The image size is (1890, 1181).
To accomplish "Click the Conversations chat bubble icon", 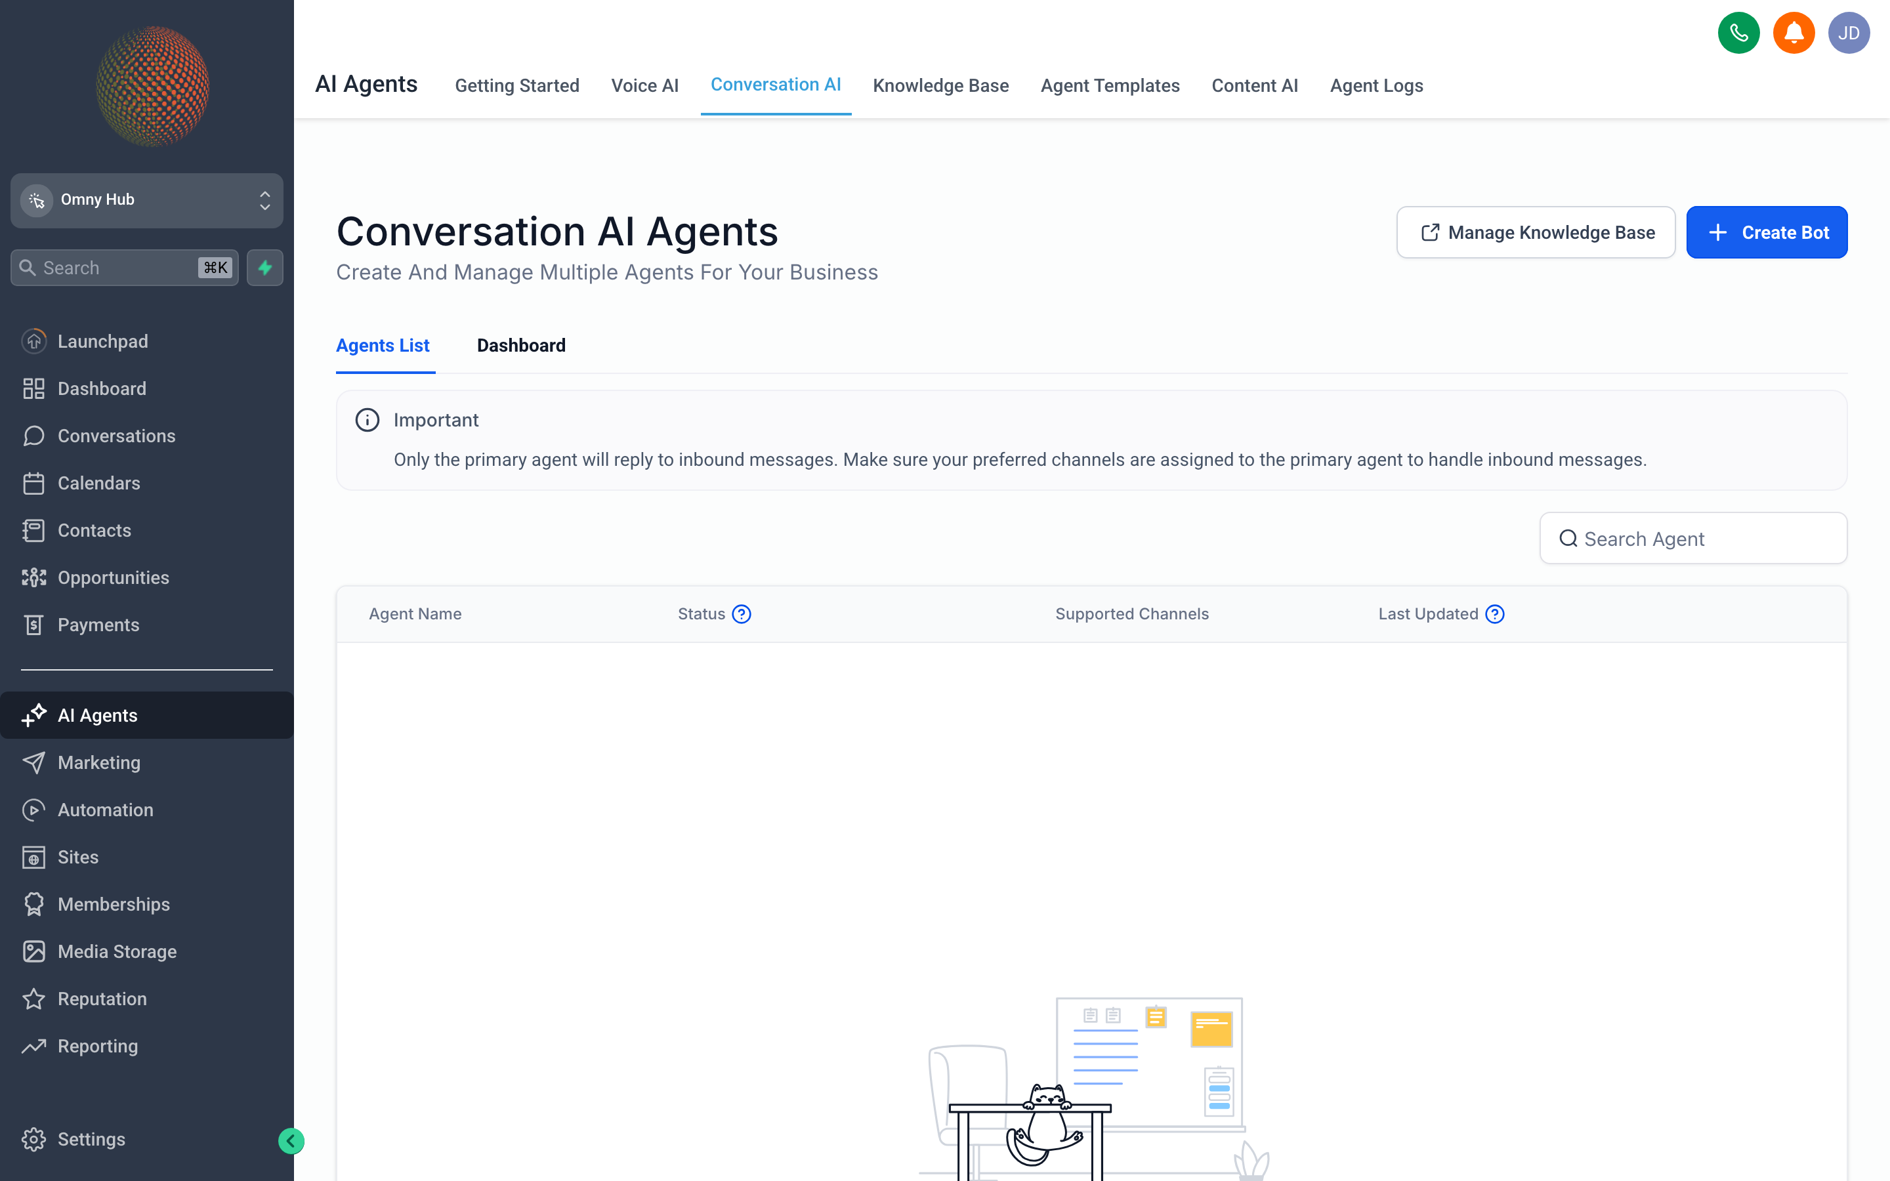I will point(33,436).
